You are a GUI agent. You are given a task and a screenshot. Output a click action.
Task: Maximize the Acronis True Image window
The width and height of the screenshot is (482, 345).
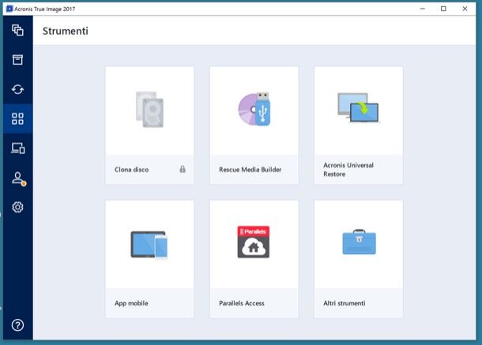[x=443, y=9]
